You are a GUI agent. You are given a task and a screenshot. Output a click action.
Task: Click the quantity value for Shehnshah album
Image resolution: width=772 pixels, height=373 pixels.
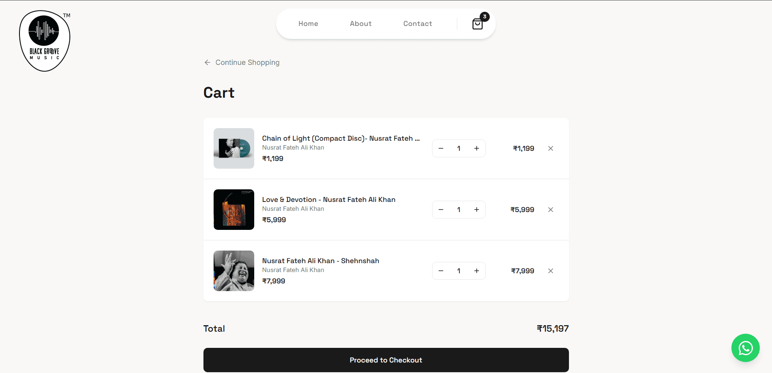click(459, 271)
